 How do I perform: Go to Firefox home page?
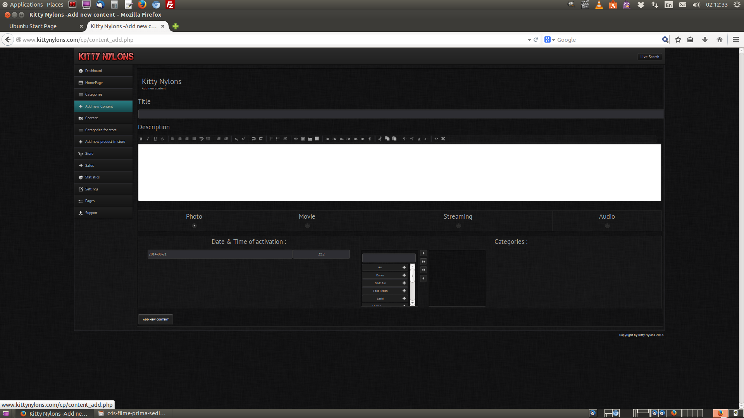(x=720, y=39)
